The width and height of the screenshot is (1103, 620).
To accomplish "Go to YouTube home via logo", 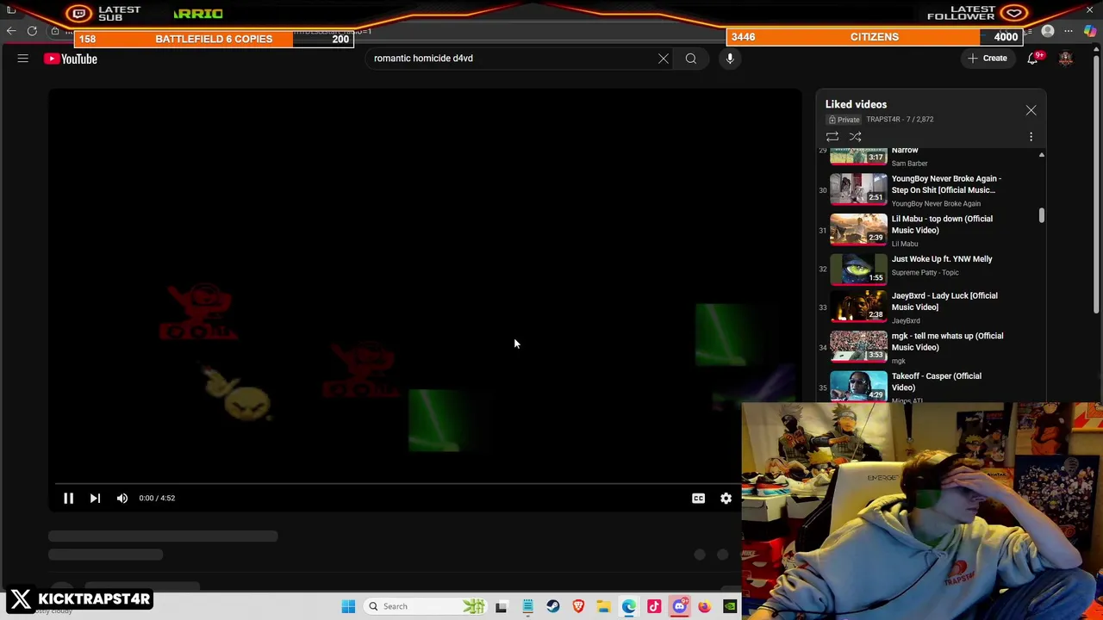I will point(71,59).
